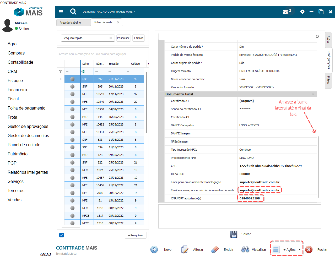This screenshot has width=335, height=256.
Task: Click the Pesquisar button
Action: click(x=123, y=38)
